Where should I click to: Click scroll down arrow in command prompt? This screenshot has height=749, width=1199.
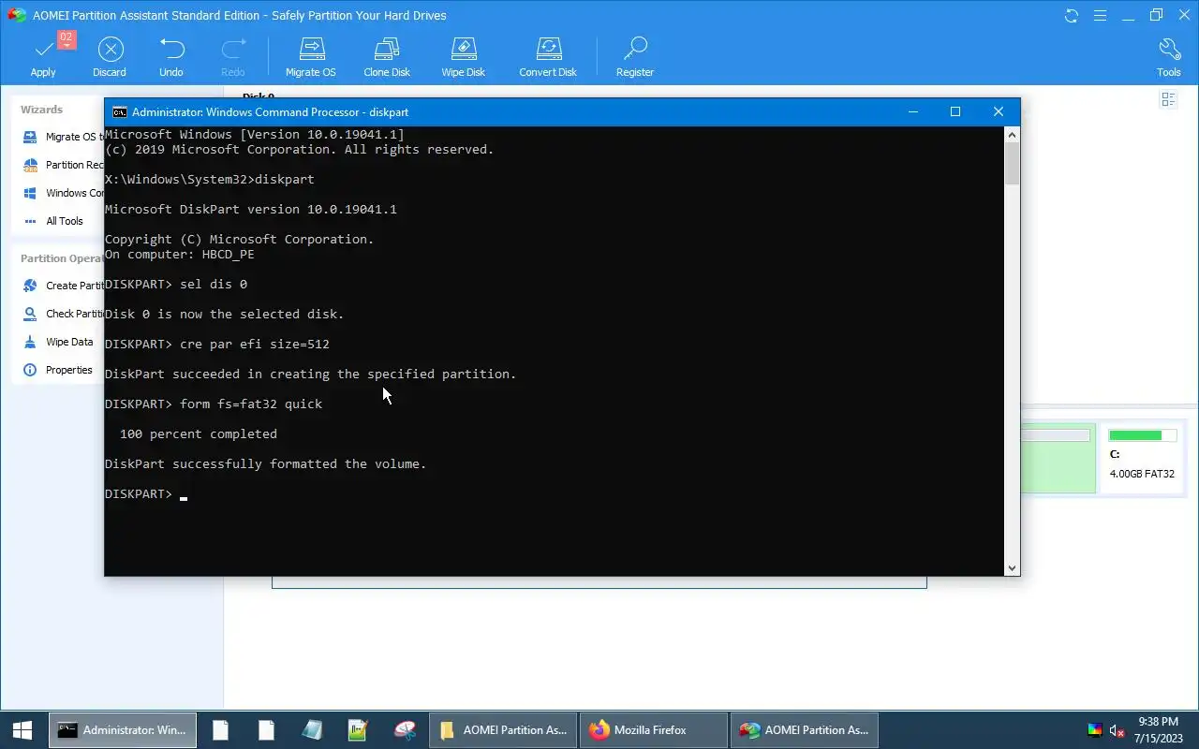click(x=1012, y=568)
